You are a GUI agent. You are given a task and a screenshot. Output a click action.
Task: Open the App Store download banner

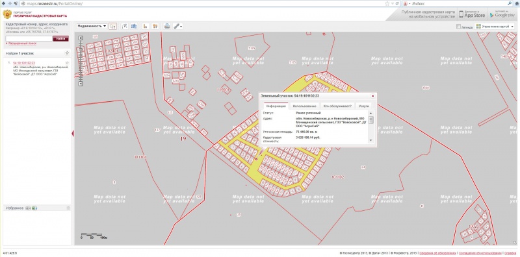pos(473,14)
